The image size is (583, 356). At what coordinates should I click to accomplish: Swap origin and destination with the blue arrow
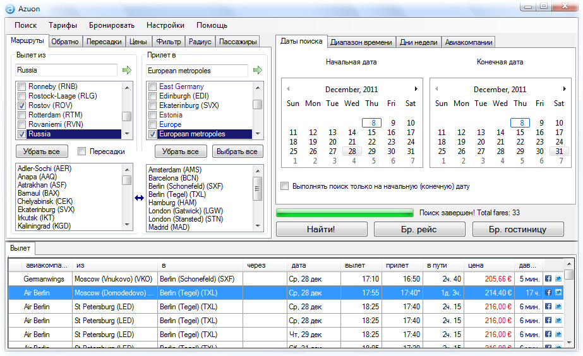(139, 198)
